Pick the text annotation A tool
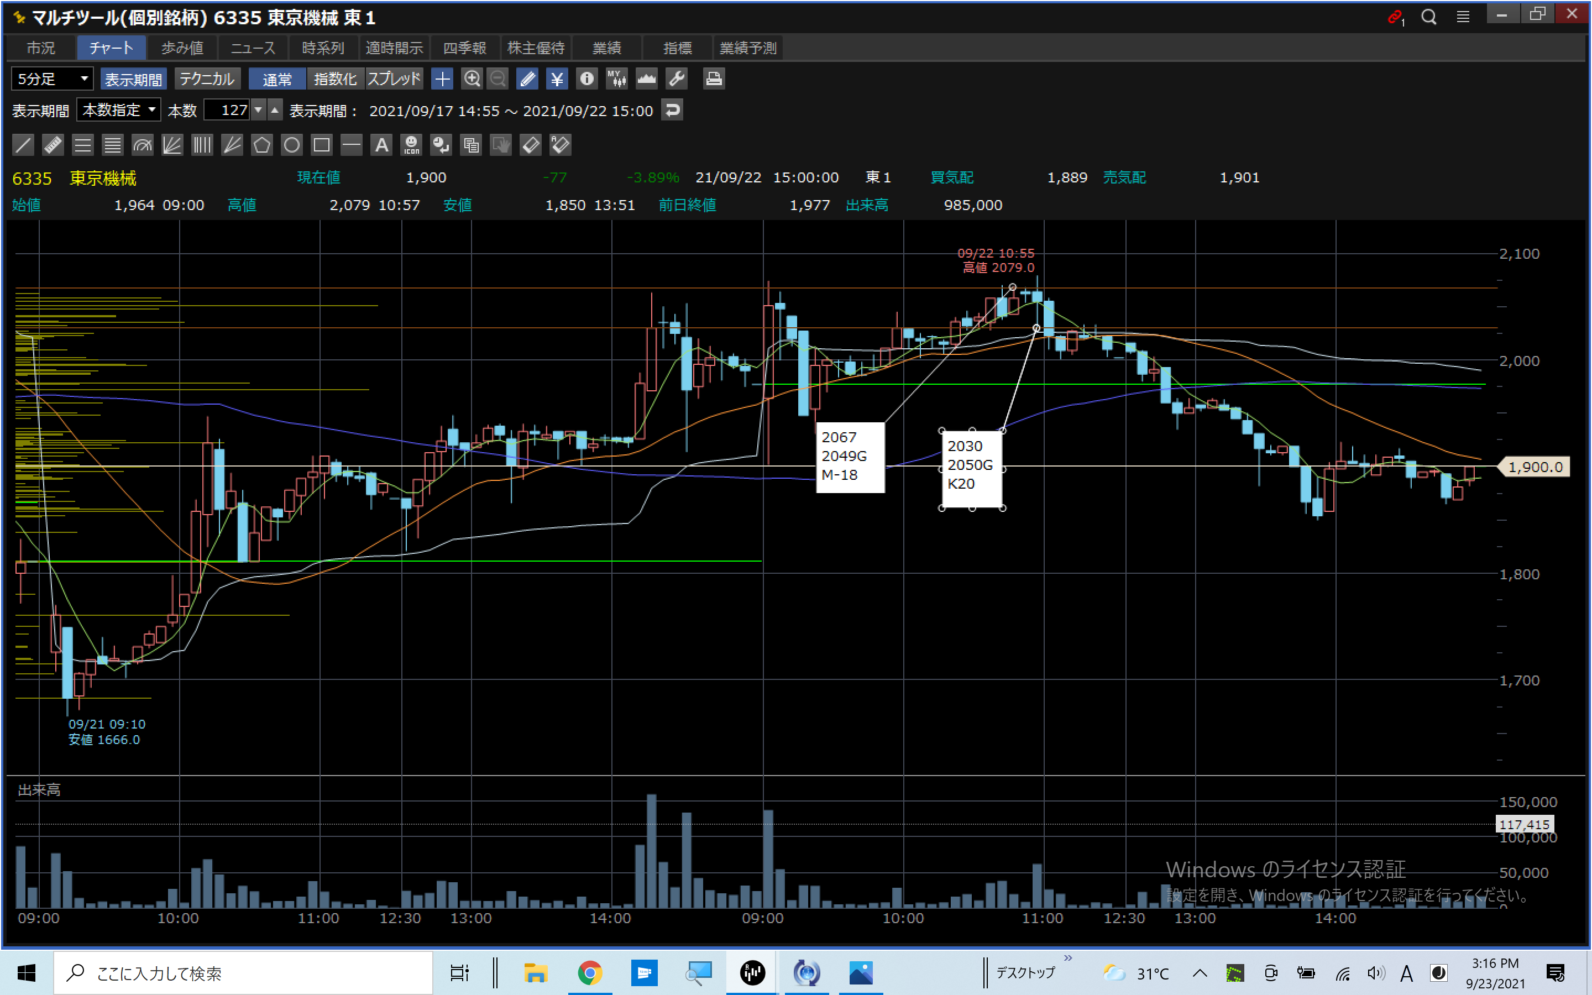Image resolution: width=1592 pixels, height=995 pixels. click(x=381, y=145)
